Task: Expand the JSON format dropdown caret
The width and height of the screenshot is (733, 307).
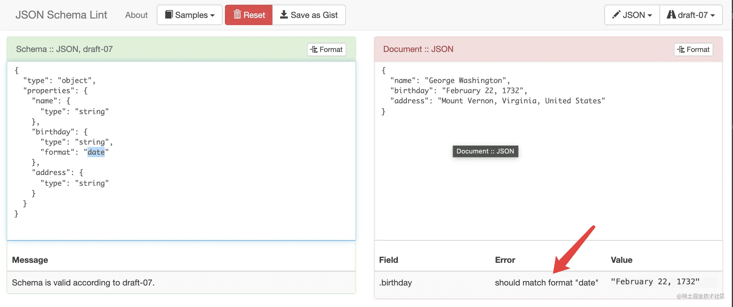Action: point(650,15)
